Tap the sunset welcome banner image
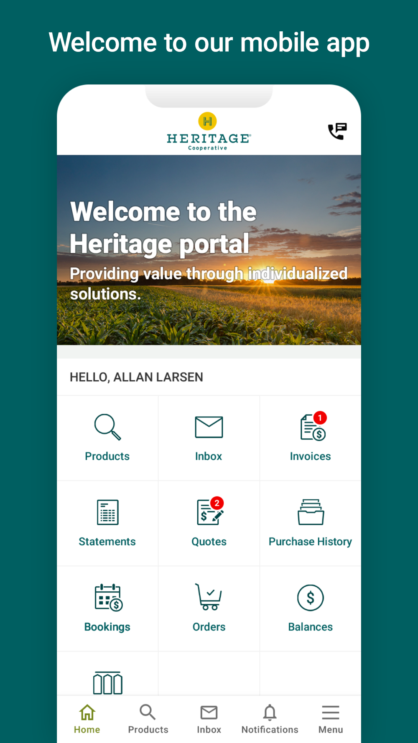Viewport: 418px width, 743px height. [209, 250]
